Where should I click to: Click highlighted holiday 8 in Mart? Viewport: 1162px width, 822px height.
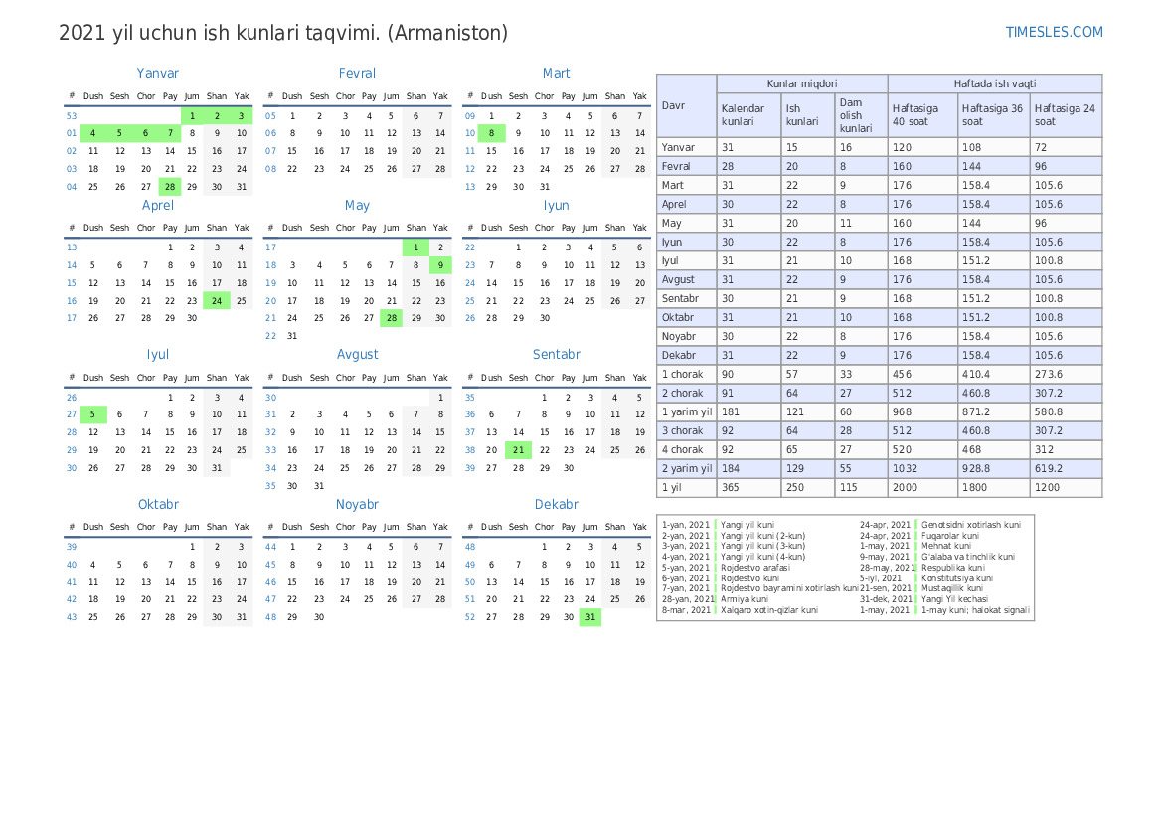point(491,133)
